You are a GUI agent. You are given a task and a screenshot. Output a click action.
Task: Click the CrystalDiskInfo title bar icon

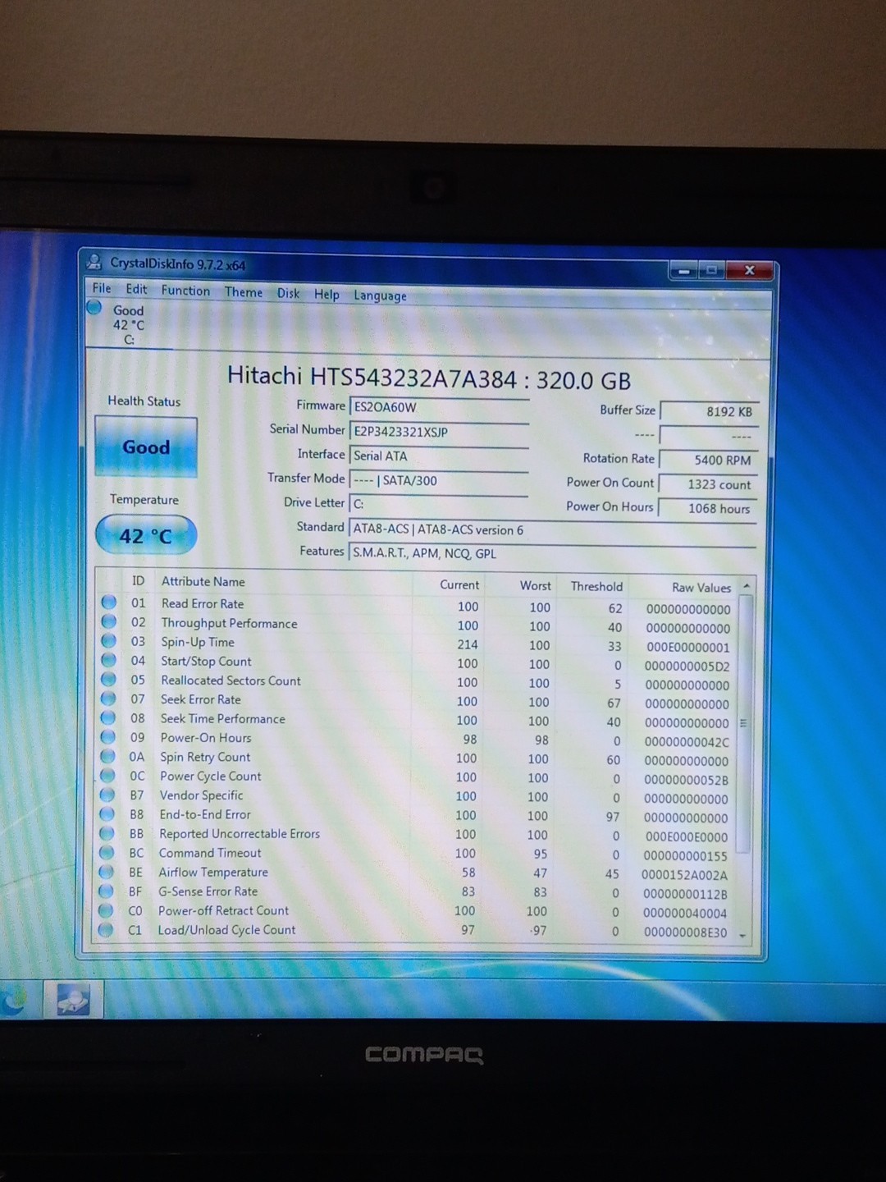point(95,262)
